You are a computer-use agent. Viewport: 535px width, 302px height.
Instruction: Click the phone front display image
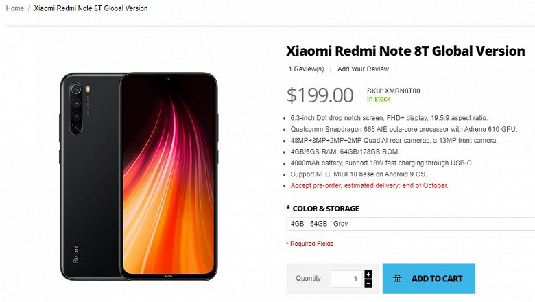[170, 175]
